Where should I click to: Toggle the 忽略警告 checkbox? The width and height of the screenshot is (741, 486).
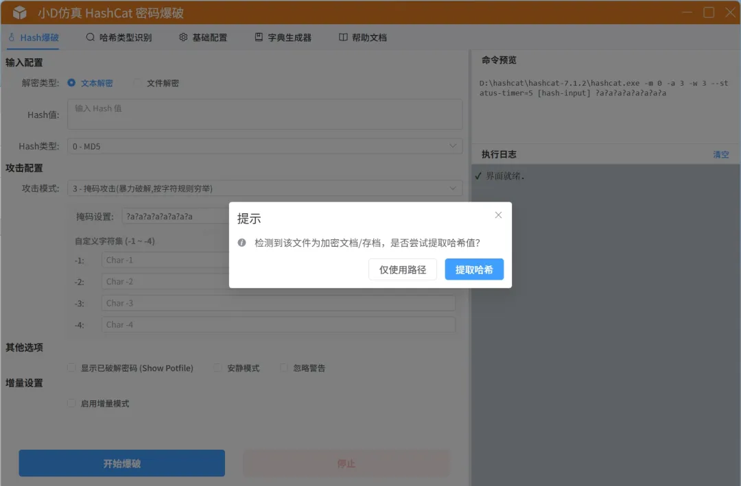coord(283,367)
